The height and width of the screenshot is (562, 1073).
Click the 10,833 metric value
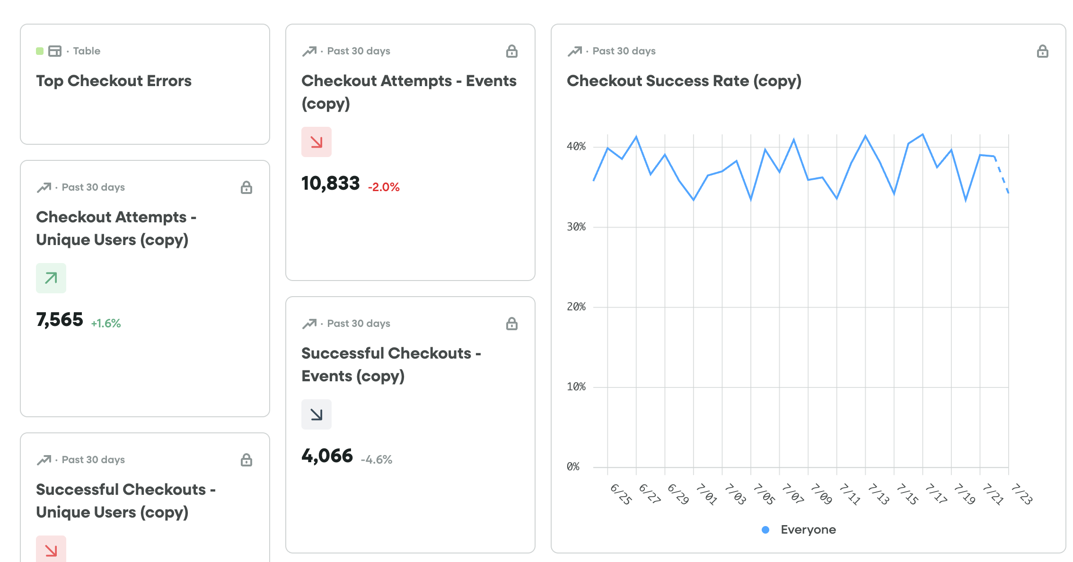point(331,184)
